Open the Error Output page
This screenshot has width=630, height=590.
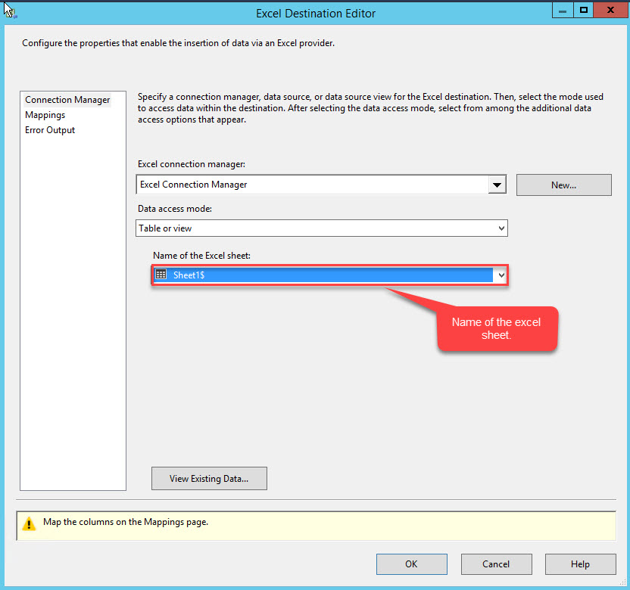tap(50, 130)
